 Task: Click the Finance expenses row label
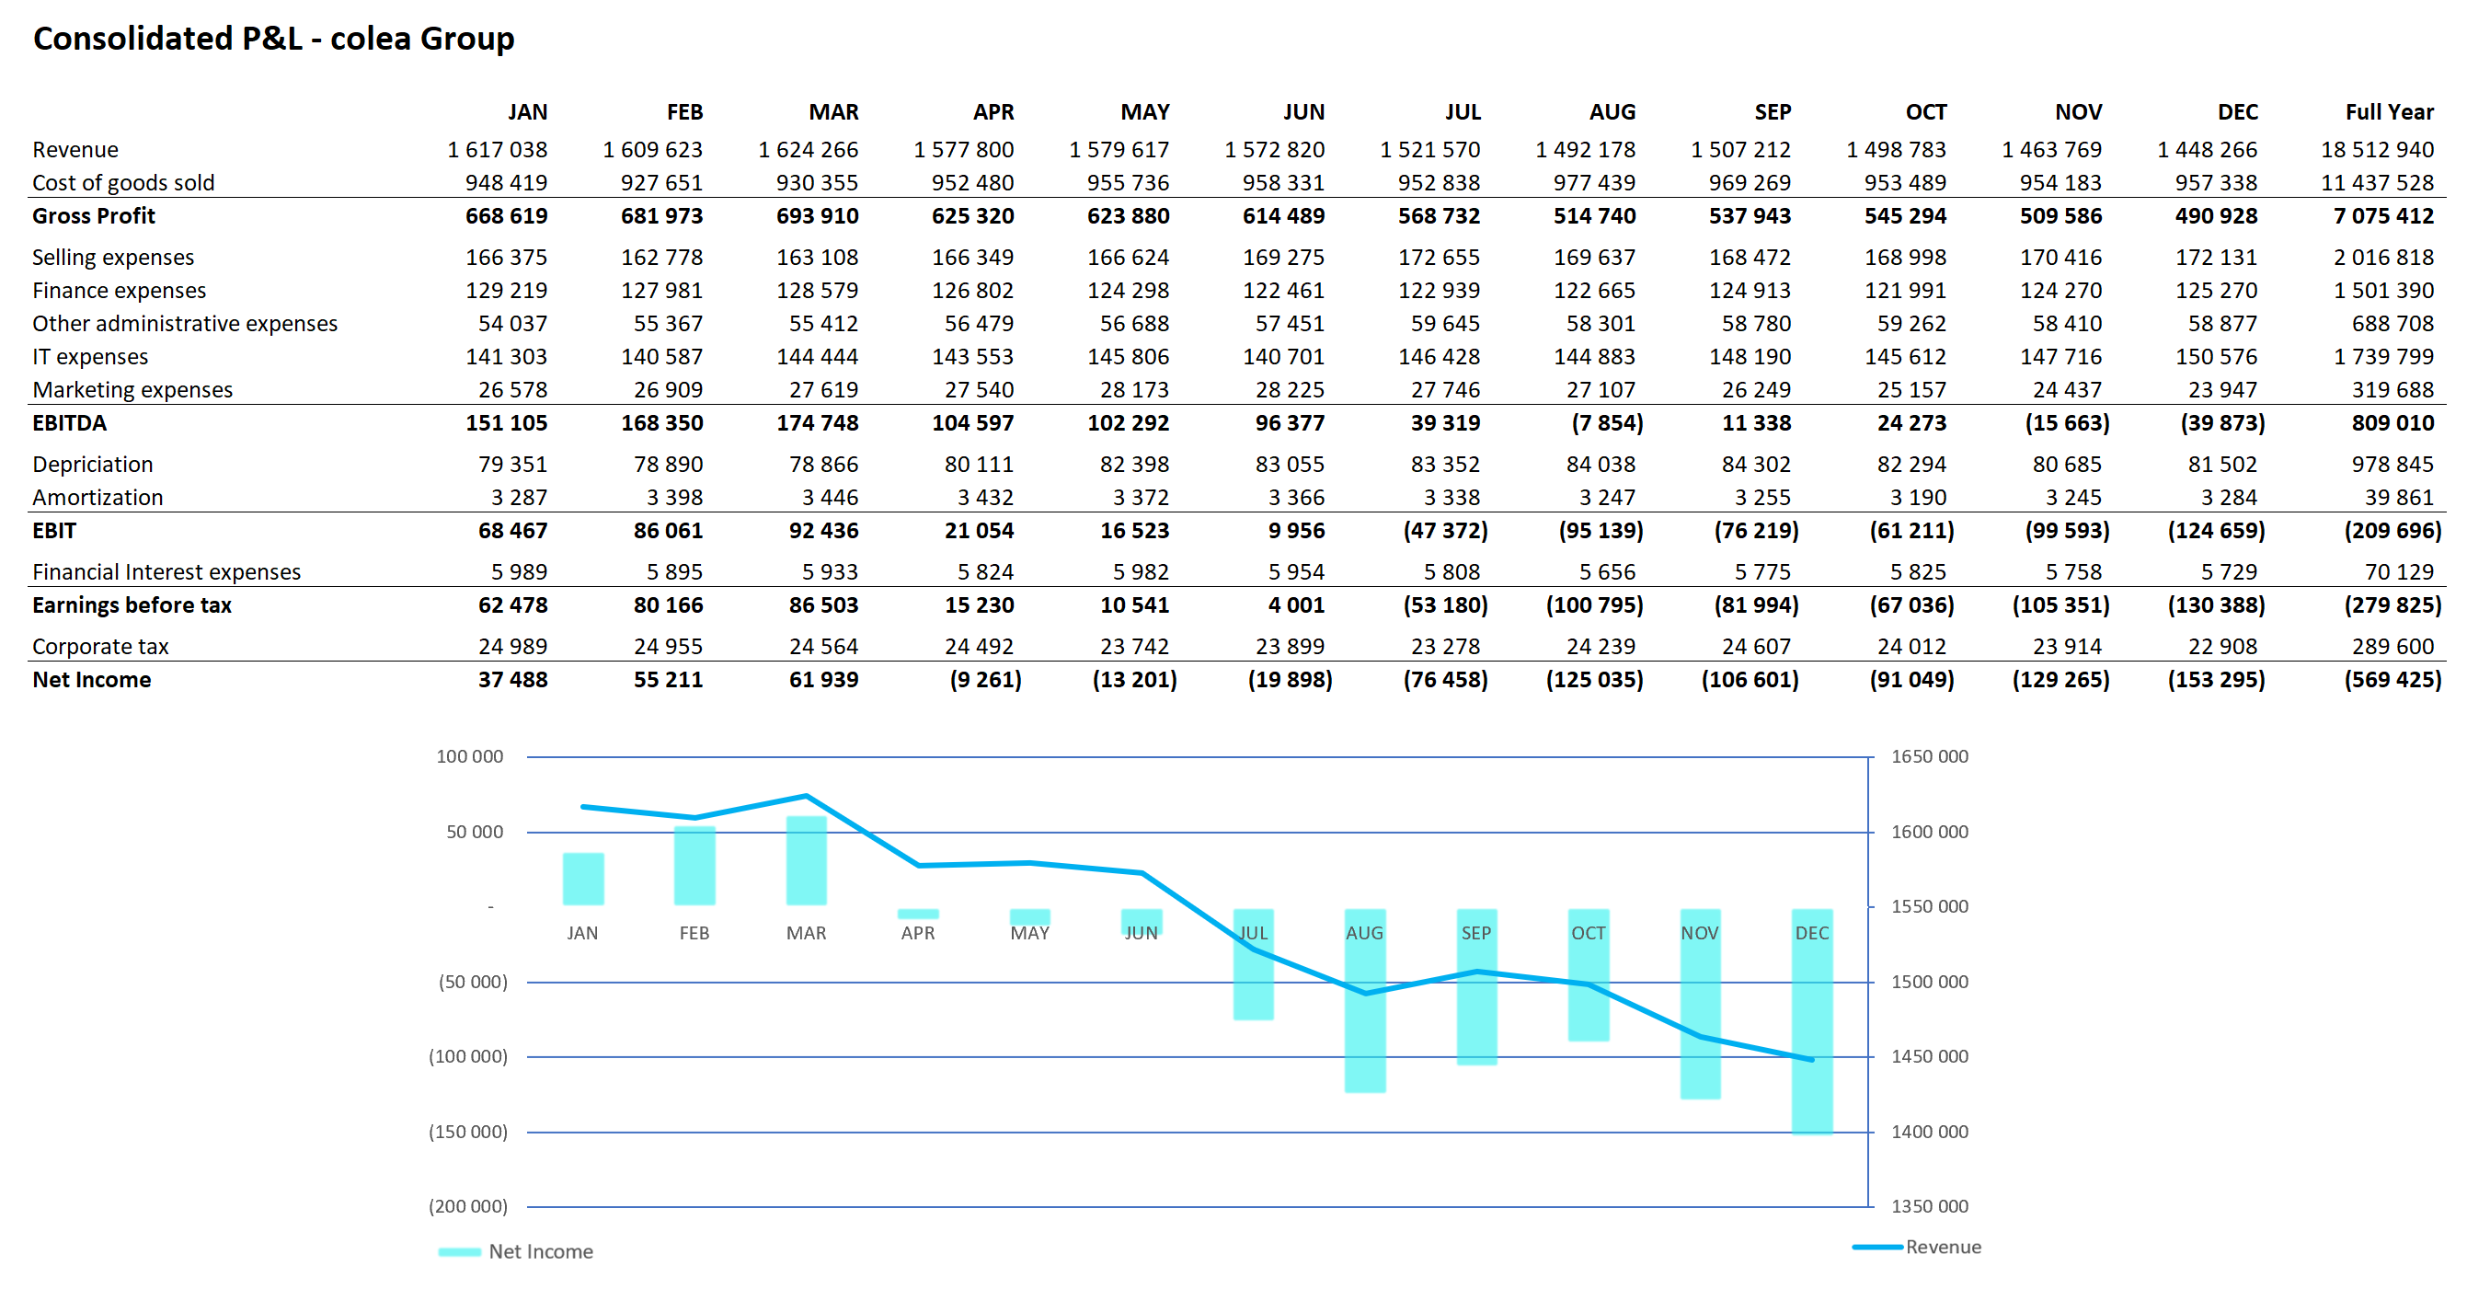point(119,290)
